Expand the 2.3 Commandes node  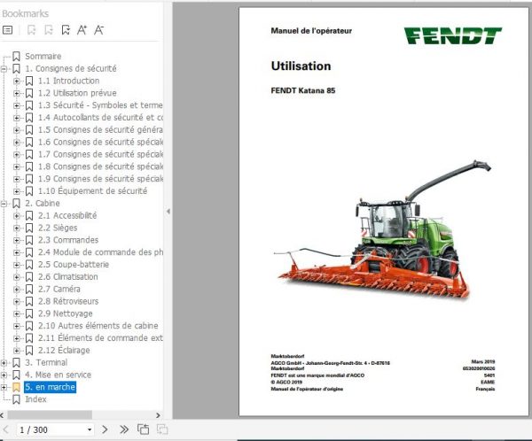pos(16,240)
